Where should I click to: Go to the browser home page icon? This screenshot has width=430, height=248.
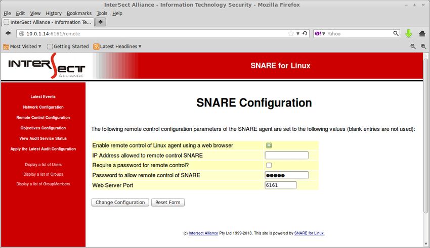(x=422, y=33)
